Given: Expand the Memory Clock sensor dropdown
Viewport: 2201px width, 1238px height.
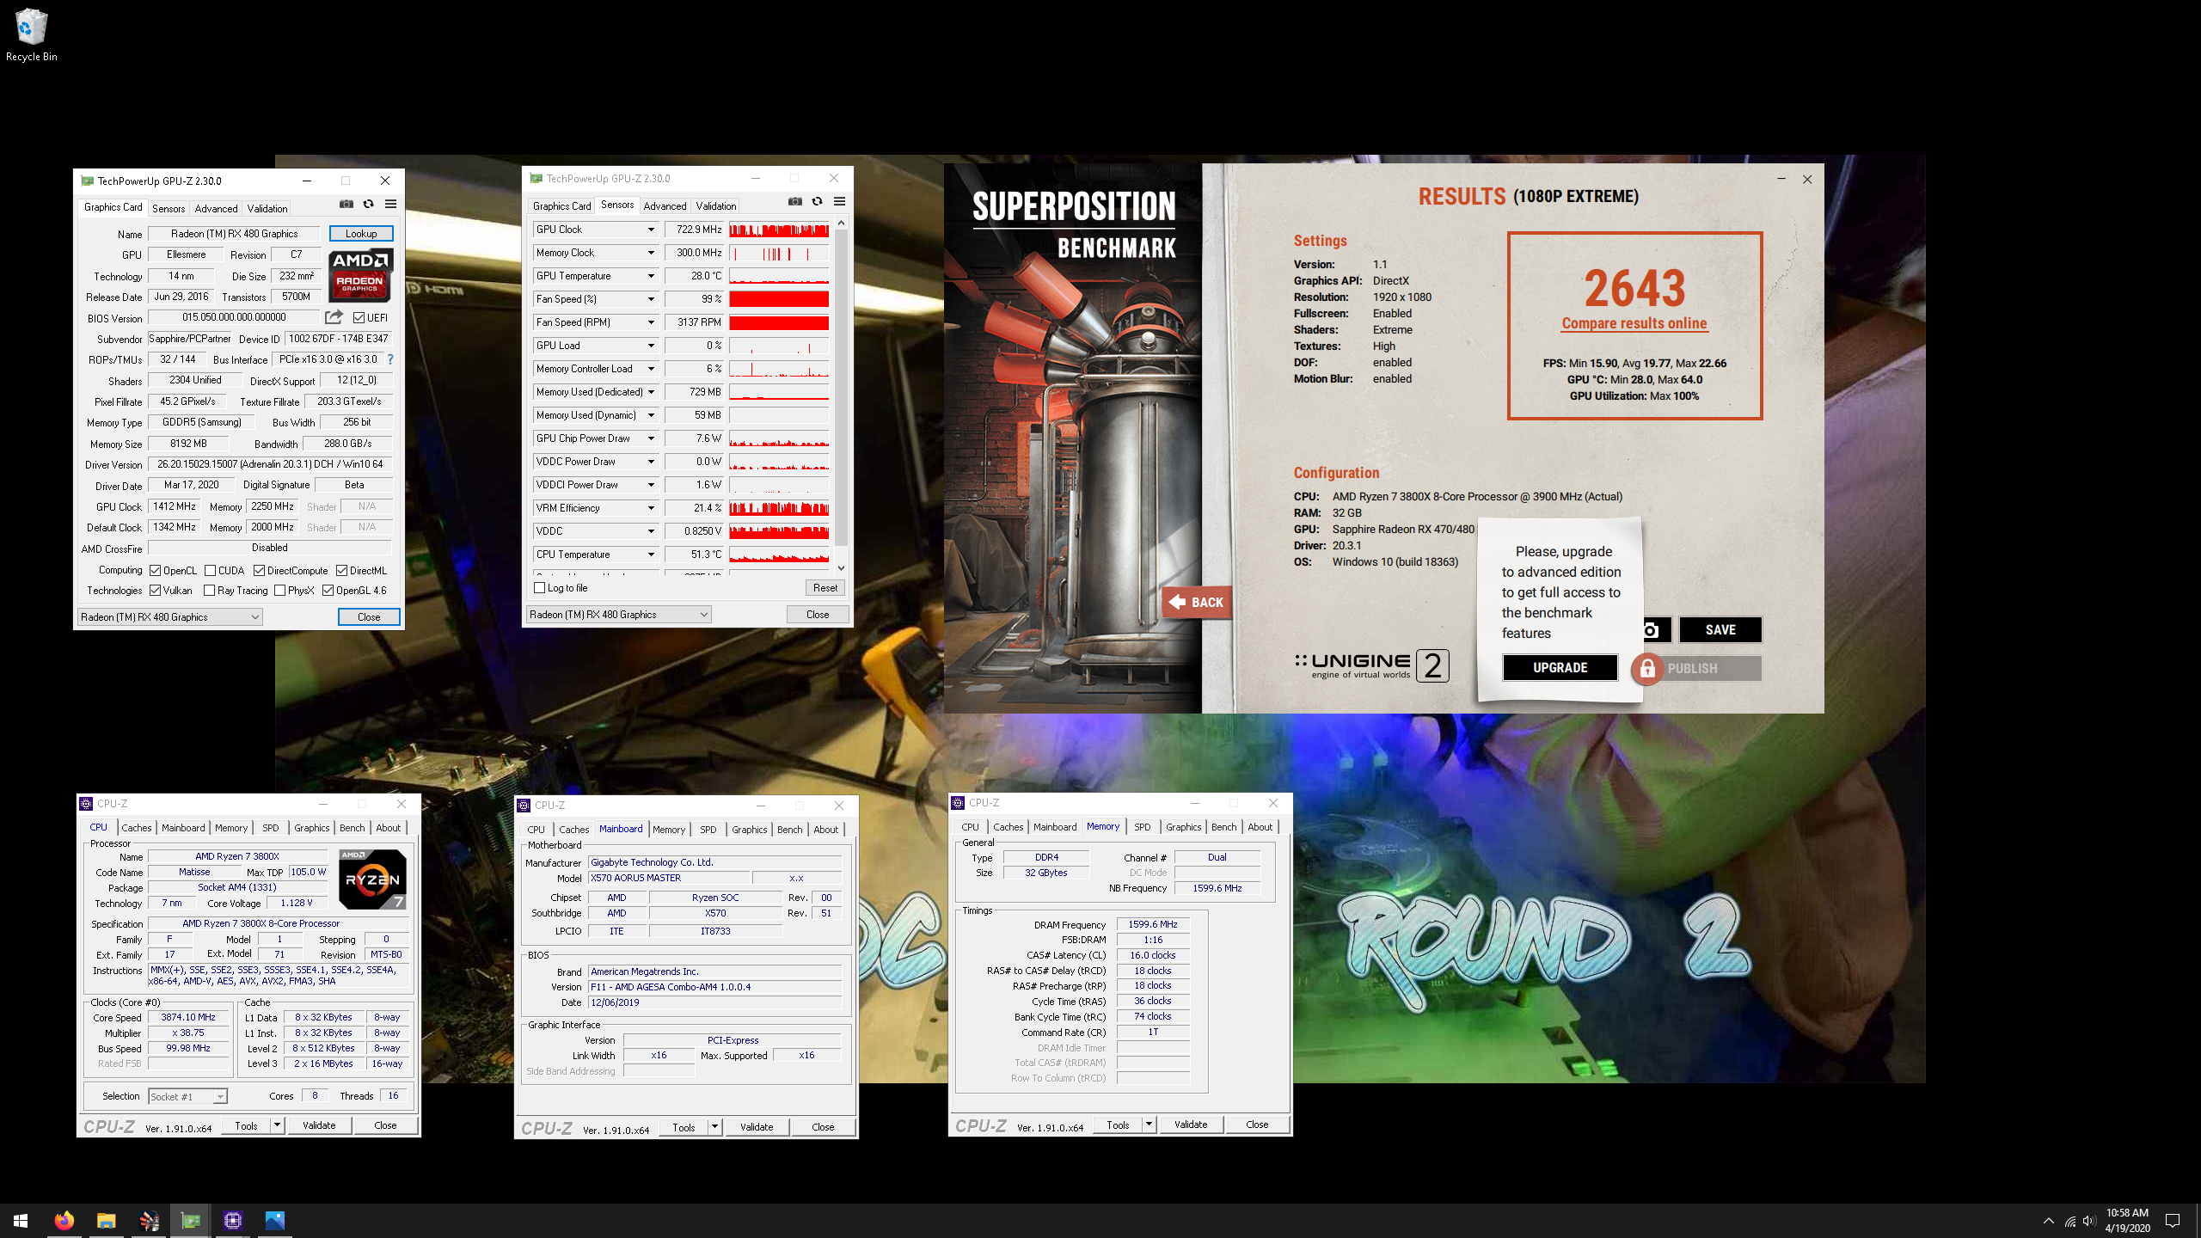Looking at the screenshot, I should point(651,253).
